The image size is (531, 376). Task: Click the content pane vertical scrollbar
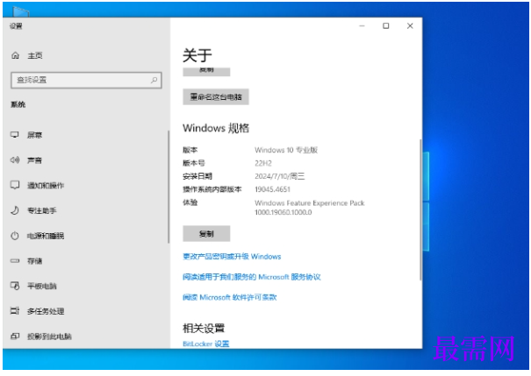pyautogui.click(x=420, y=209)
